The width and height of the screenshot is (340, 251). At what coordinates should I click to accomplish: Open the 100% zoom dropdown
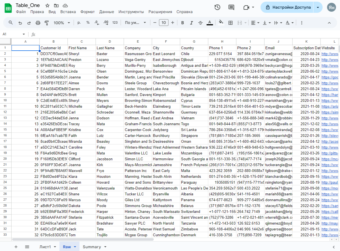[61, 23]
